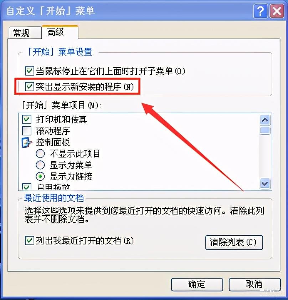Uncheck 突出显示新安装的程序 option
Viewport: 288px width, 300px height.
[30, 87]
